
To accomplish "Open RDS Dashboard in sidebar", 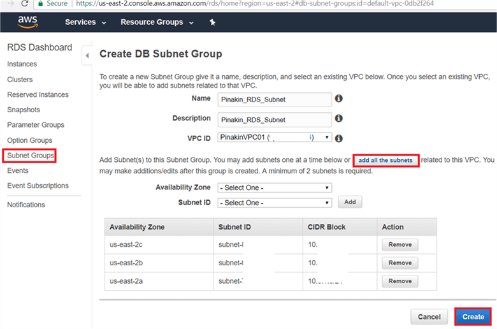I will coord(40,47).
